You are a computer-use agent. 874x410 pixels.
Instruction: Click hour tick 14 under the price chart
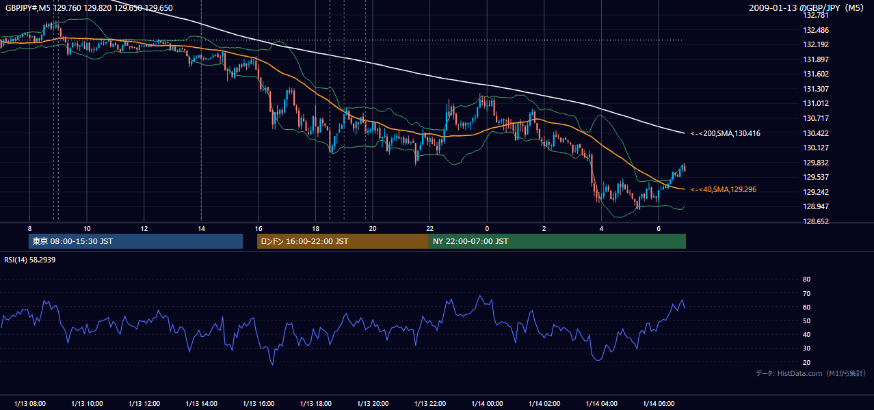(201, 228)
